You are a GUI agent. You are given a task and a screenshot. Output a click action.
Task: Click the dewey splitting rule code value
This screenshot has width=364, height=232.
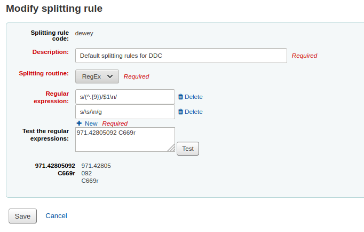(84, 33)
